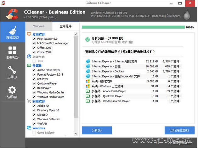This screenshot has width=198, height=148.
Task: Select the 多媒体 category heading
Action: click(37, 65)
